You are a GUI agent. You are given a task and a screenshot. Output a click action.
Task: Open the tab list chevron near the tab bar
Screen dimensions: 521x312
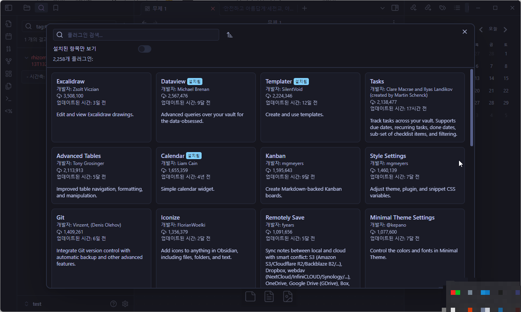tap(382, 8)
